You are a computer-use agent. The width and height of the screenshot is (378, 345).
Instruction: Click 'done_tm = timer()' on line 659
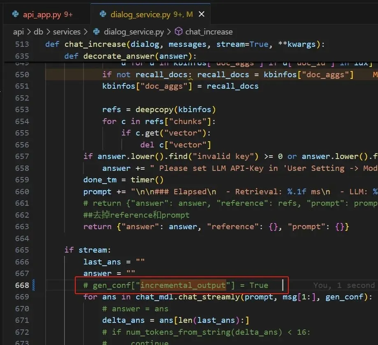point(123,180)
